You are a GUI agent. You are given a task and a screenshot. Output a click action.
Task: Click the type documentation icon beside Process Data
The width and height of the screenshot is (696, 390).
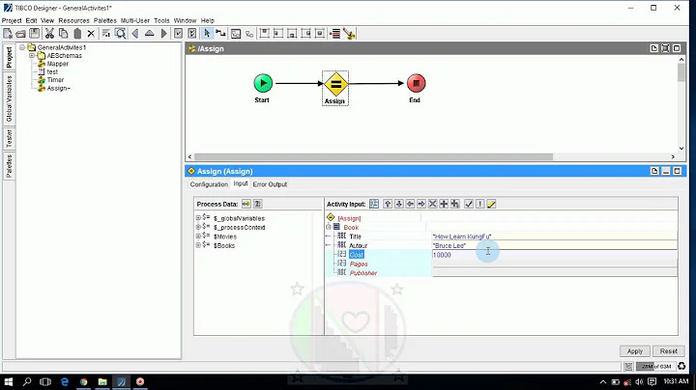pyautogui.click(x=257, y=204)
